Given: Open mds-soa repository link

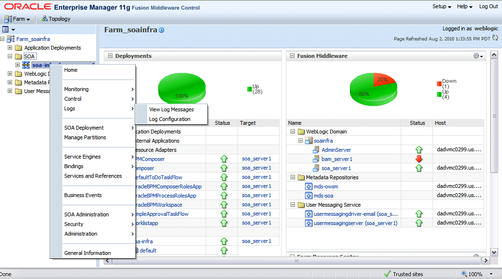Looking at the screenshot, I should click(323, 196).
